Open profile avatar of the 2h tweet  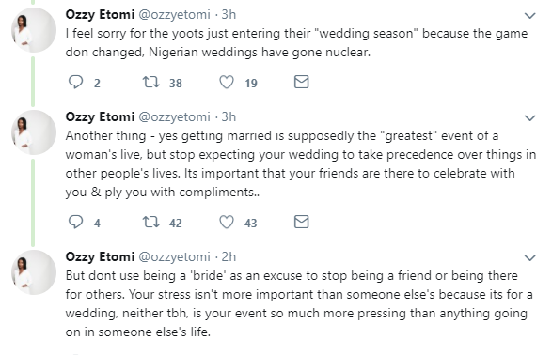(x=34, y=272)
